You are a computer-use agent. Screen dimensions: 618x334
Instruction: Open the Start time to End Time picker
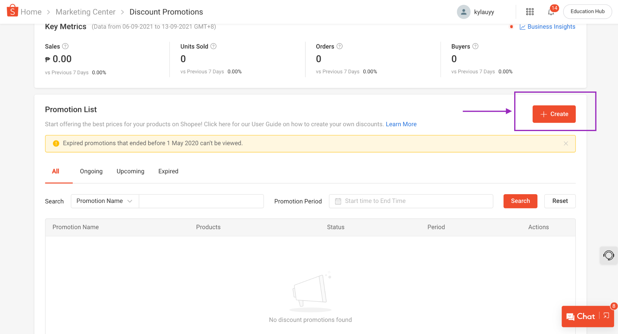[411, 201]
